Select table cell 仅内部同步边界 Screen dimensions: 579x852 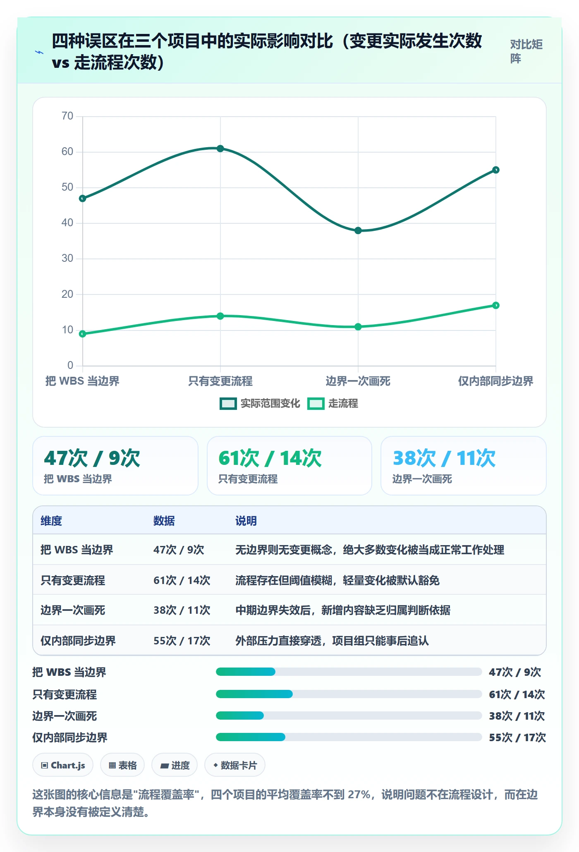(x=78, y=641)
